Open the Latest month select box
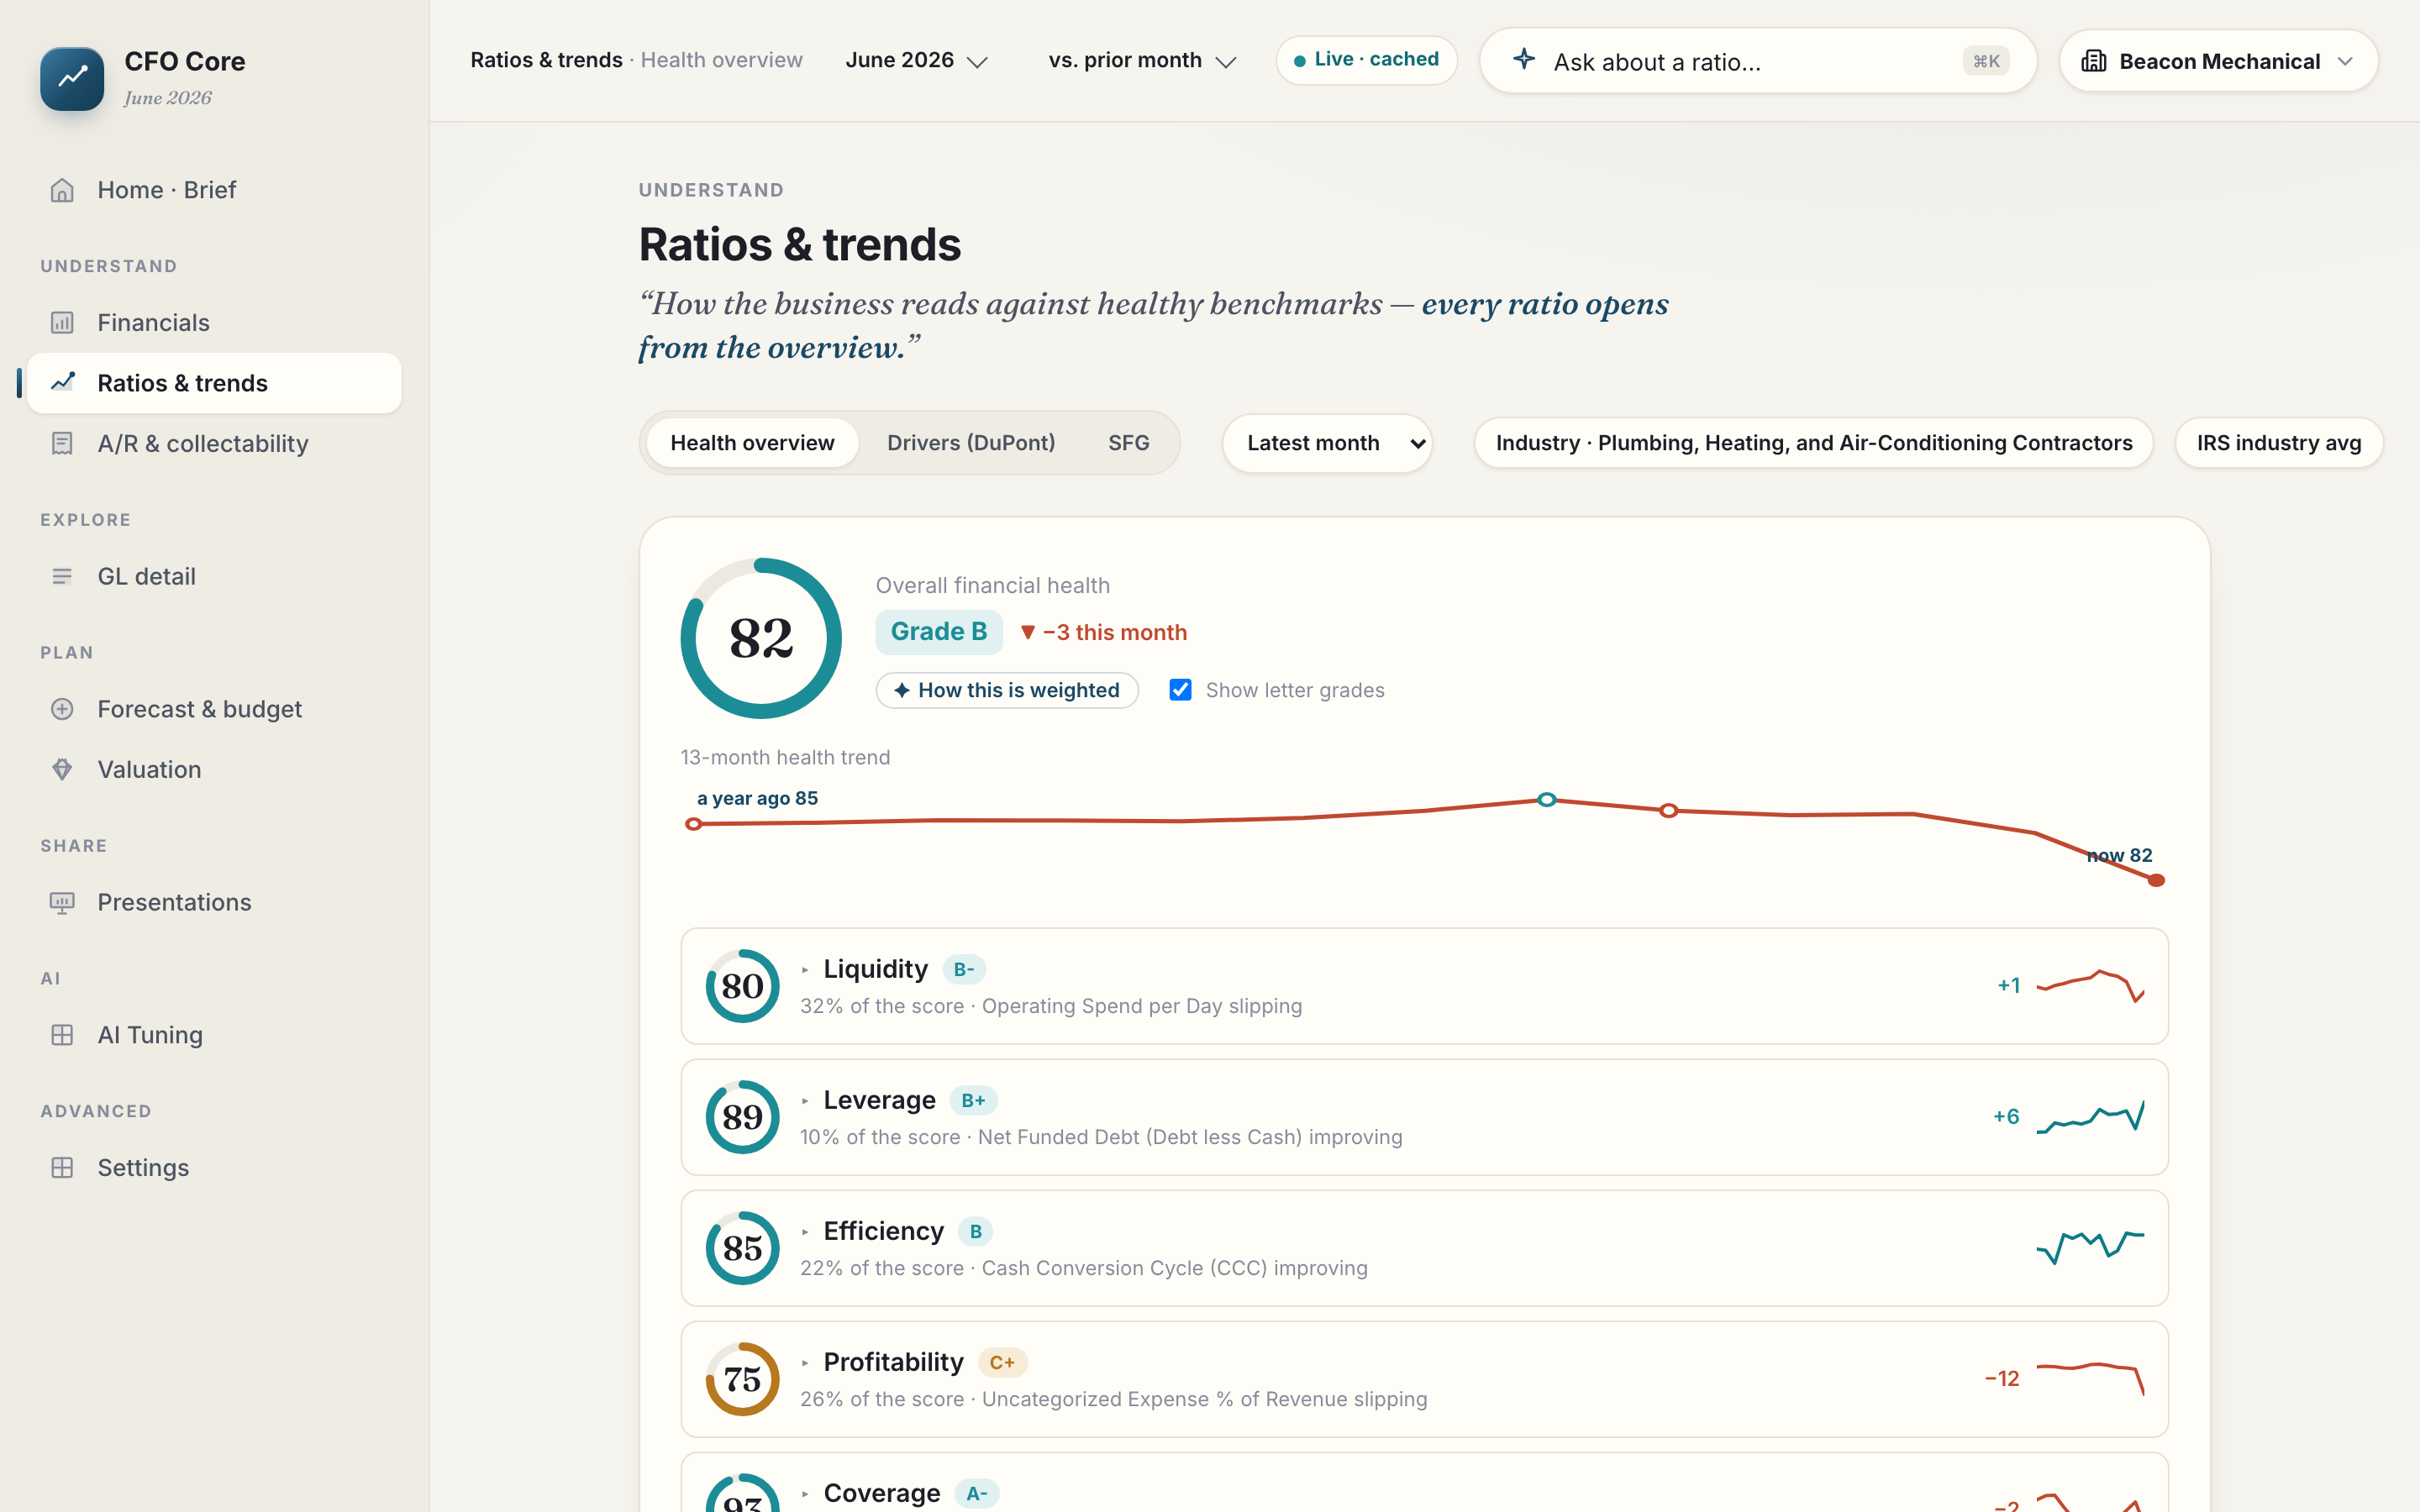 pyautogui.click(x=1327, y=443)
